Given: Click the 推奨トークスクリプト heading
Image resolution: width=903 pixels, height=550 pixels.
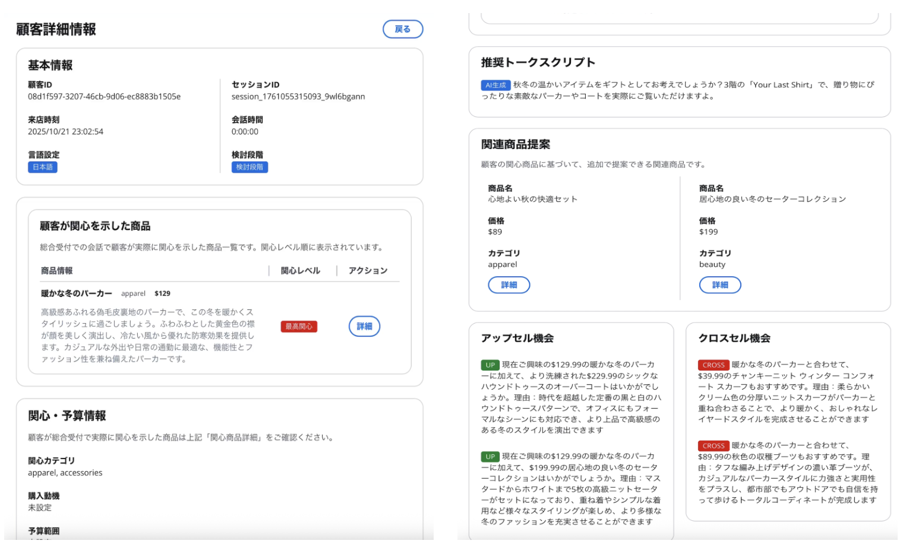Looking at the screenshot, I should coord(538,62).
